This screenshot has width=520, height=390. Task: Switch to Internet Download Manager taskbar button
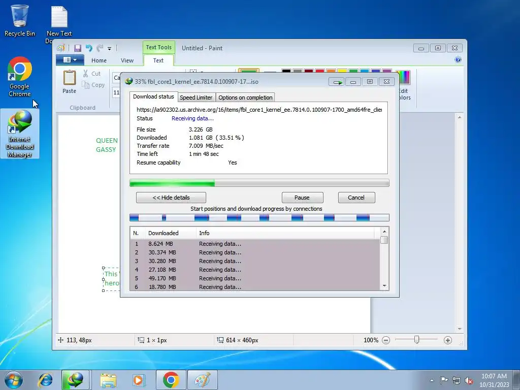click(75, 380)
